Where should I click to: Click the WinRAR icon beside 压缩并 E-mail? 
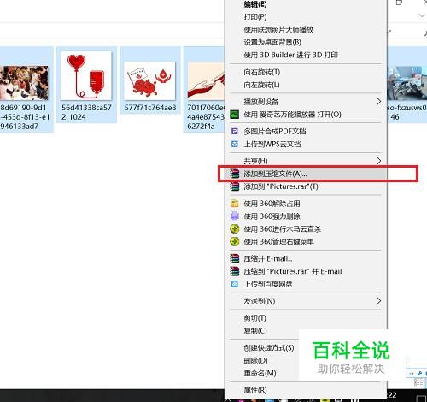[x=234, y=258]
